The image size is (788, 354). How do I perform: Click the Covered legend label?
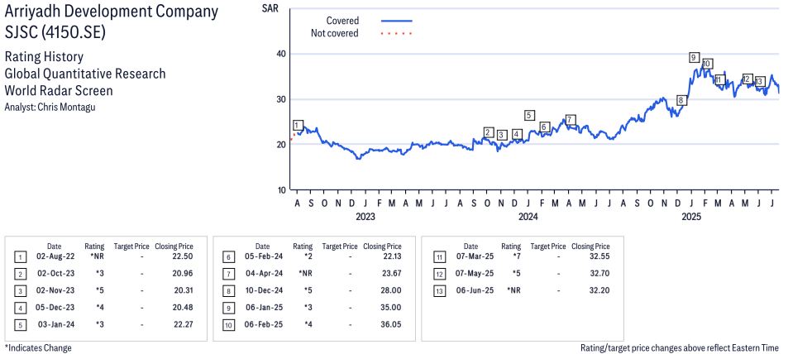point(342,21)
